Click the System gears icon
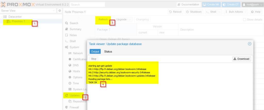The height and width of the screenshot is (110, 264). (x=67, y=47)
